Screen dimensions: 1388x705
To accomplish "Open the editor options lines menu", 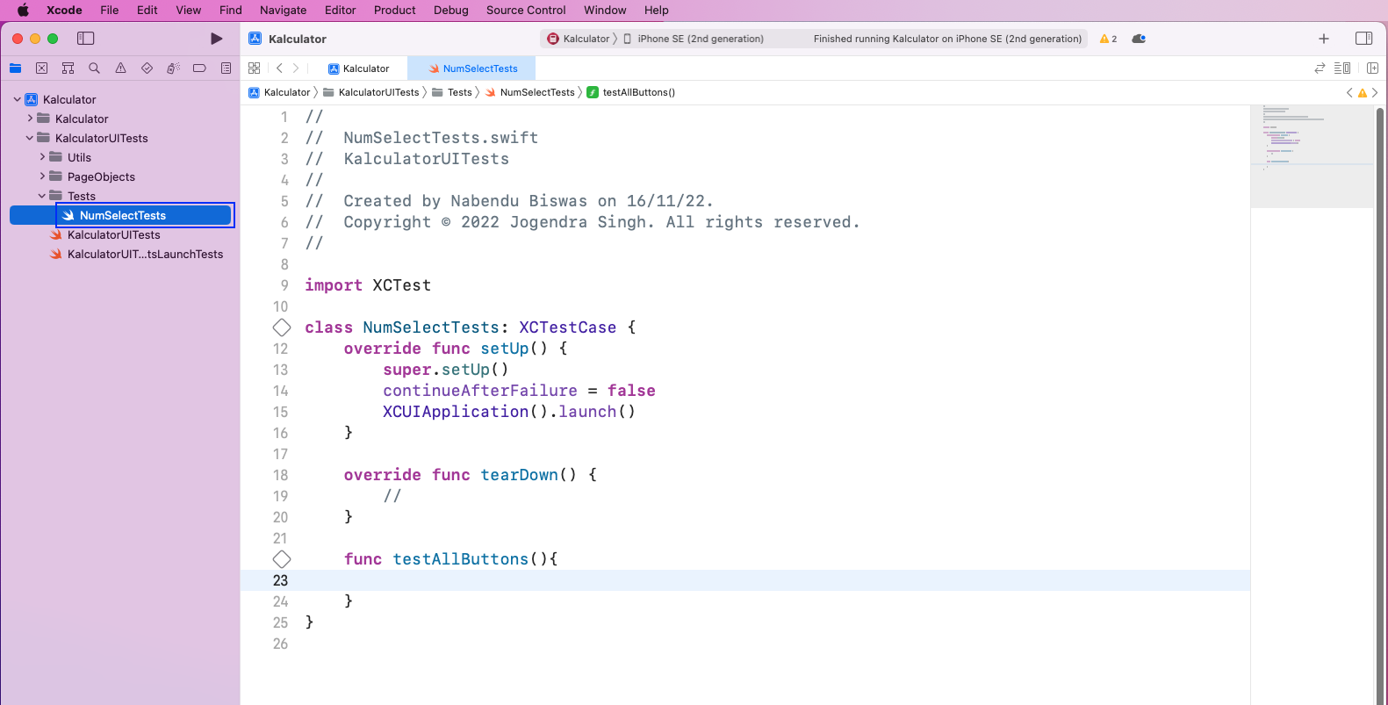I will coord(1342,68).
